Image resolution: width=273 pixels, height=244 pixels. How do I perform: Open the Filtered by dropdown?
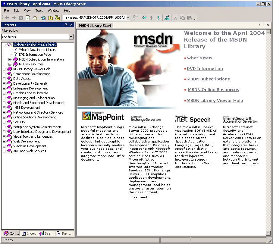click(71, 37)
